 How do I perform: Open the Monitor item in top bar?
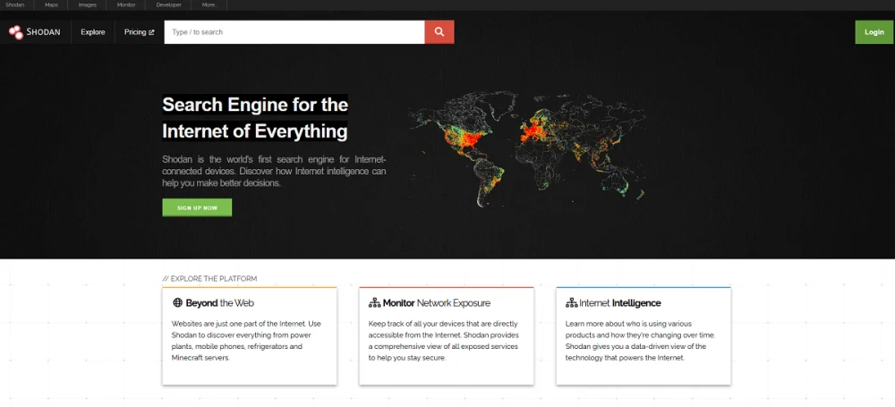(x=126, y=5)
